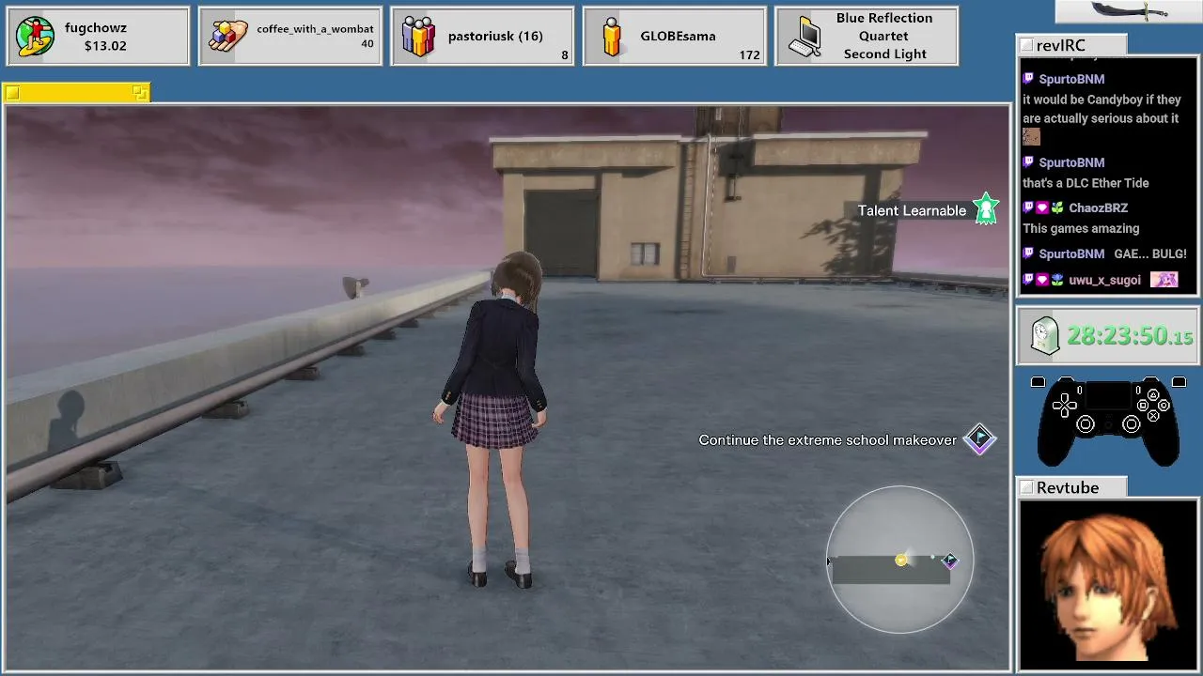Click the D-pad on the controller overlay
The width and height of the screenshot is (1203, 676).
[x=1065, y=404]
